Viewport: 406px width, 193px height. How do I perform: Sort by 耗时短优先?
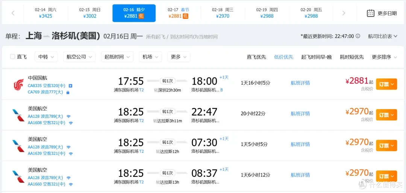tap(351, 57)
